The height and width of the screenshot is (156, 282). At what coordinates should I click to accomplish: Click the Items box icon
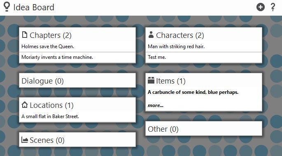[x=151, y=80]
